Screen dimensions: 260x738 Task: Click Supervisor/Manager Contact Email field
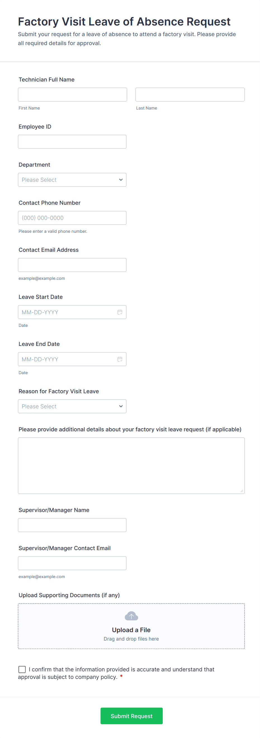click(x=72, y=563)
